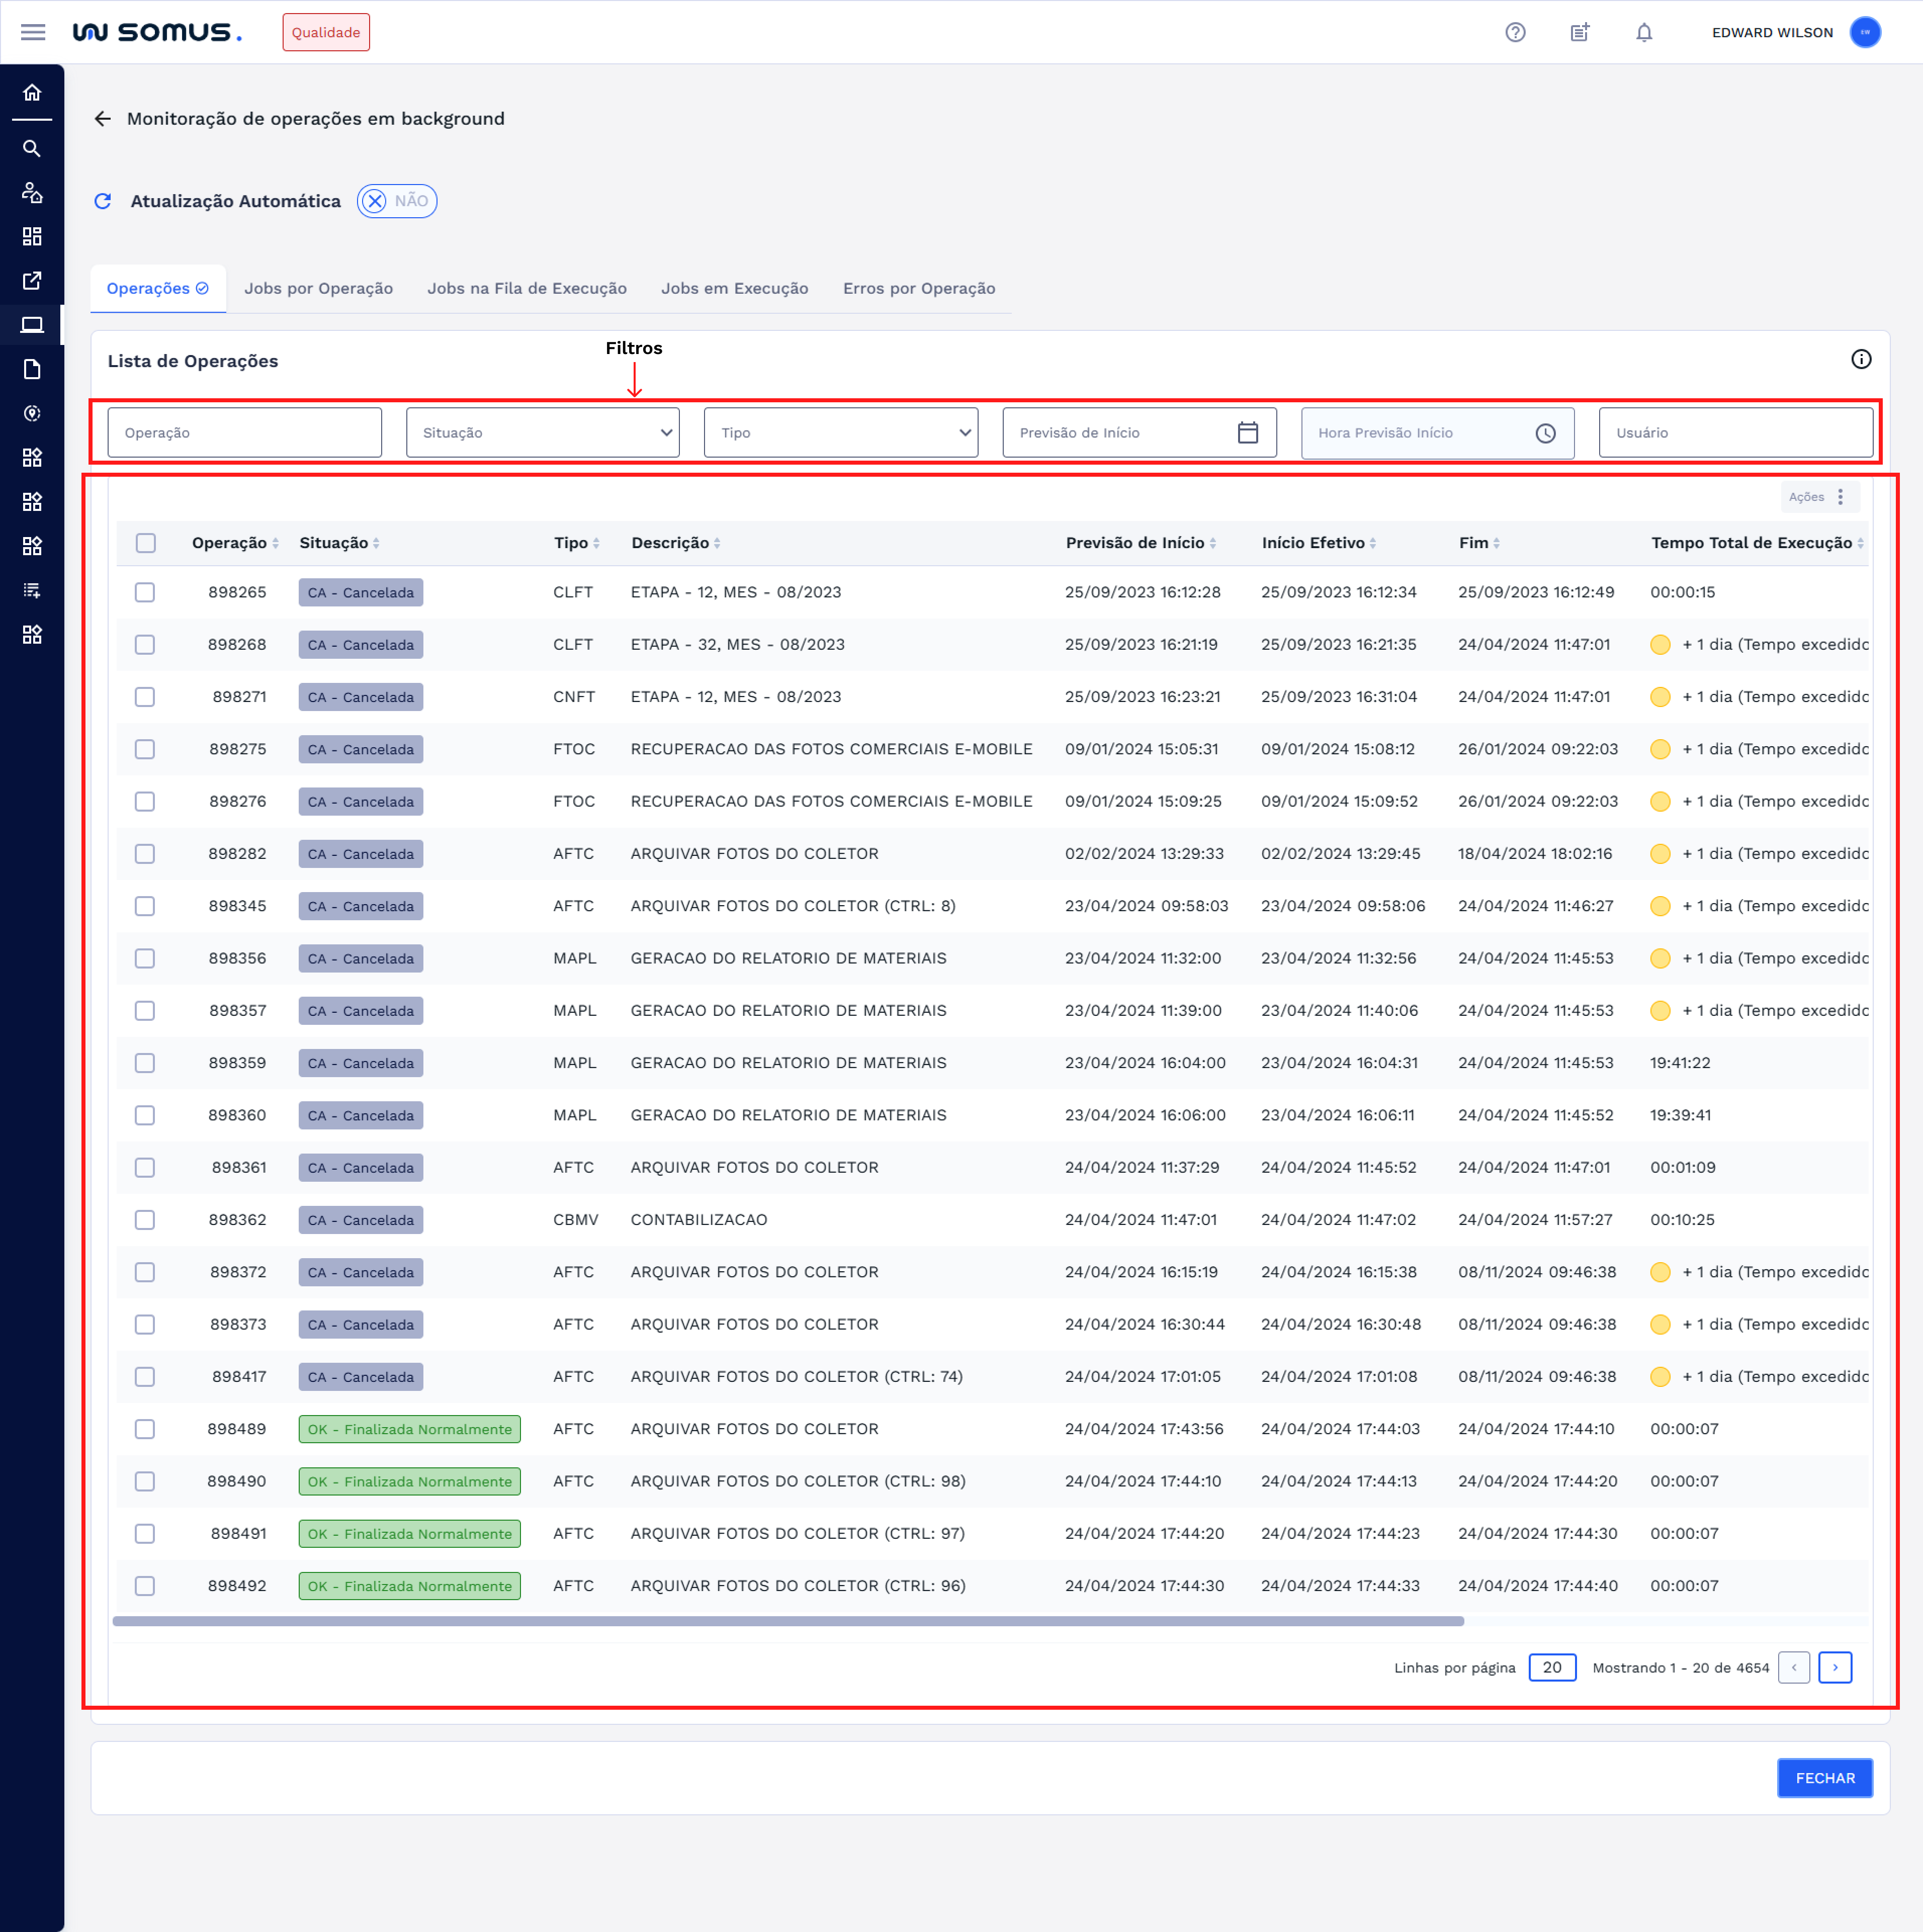This screenshot has width=1923, height=1932.
Task: Check the box for operation 898489
Action: (145, 1429)
